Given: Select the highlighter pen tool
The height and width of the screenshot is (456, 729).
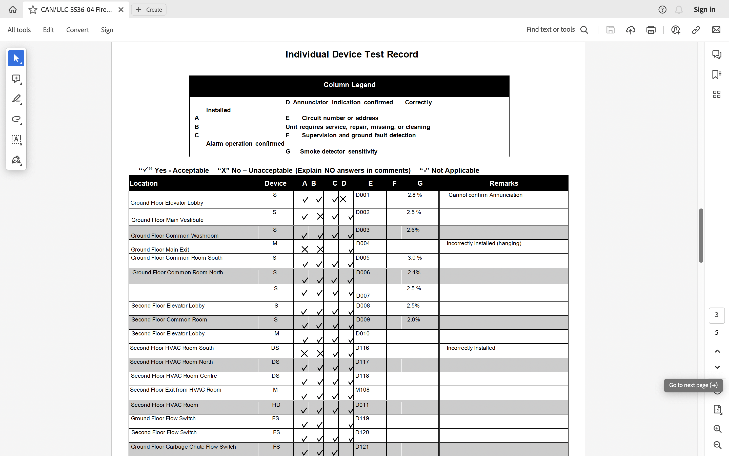Looking at the screenshot, I should tap(16, 99).
